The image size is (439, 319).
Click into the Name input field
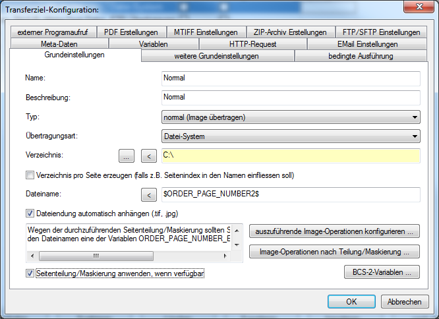[x=290, y=78]
